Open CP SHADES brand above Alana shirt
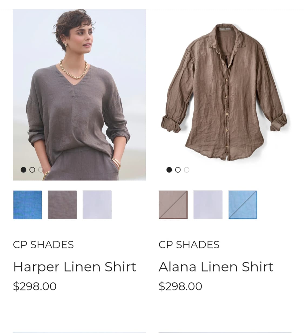The height and width of the screenshot is (333, 304). (189, 245)
